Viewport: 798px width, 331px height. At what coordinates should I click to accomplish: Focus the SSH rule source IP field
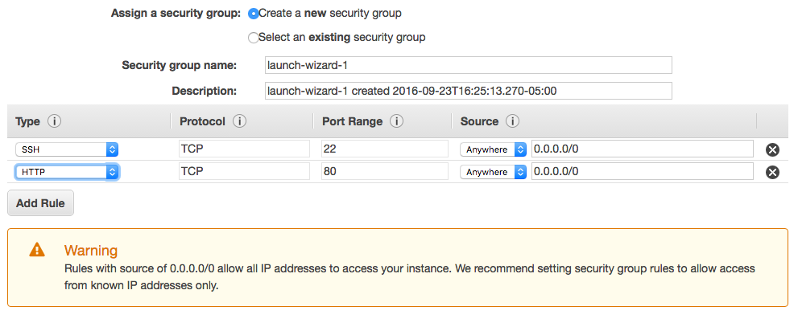[x=642, y=149]
